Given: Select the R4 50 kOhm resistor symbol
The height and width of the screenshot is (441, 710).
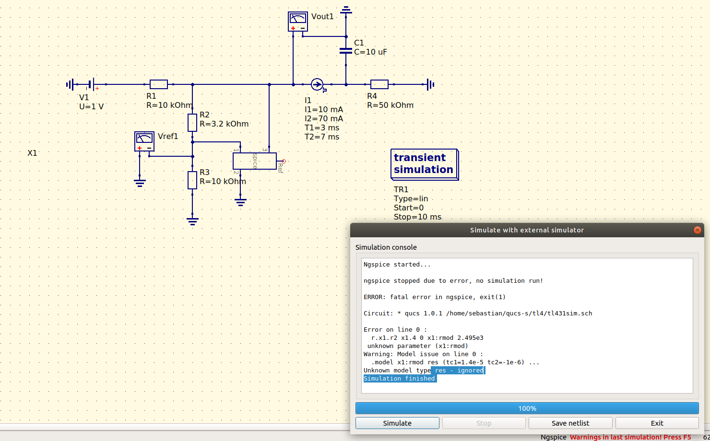Looking at the screenshot, I should [379, 84].
